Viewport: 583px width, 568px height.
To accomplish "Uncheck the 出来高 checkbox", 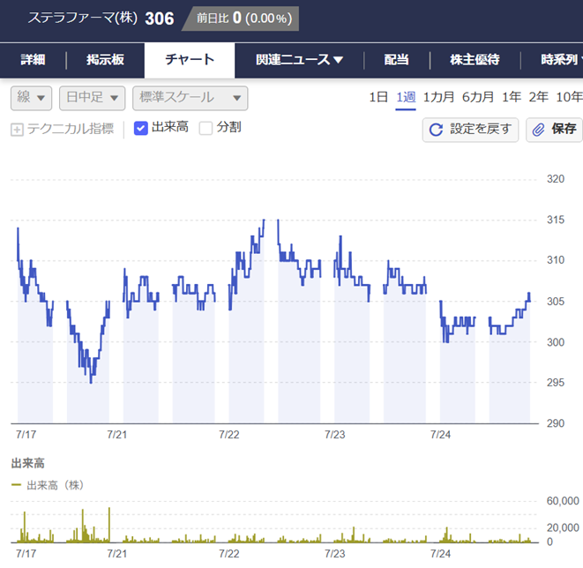I will pos(140,128).
